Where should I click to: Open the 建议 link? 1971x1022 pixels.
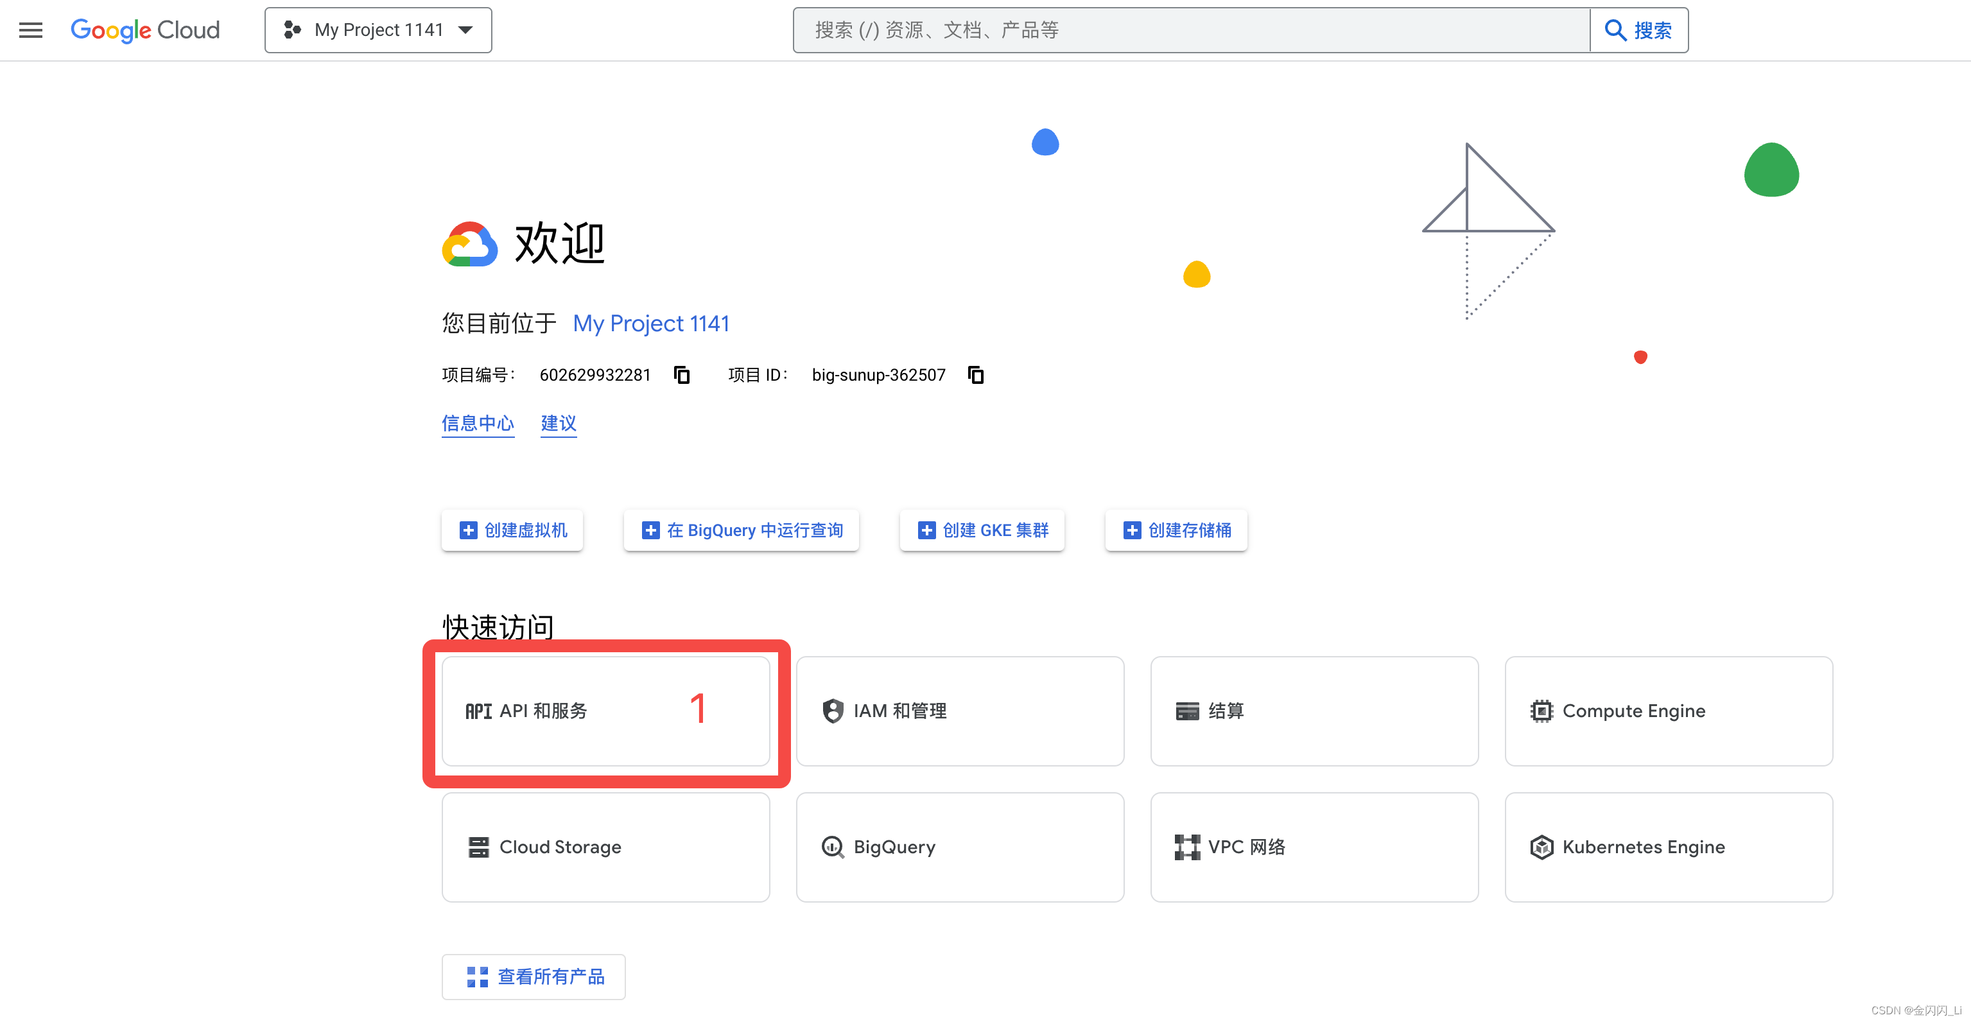(559, 423)
